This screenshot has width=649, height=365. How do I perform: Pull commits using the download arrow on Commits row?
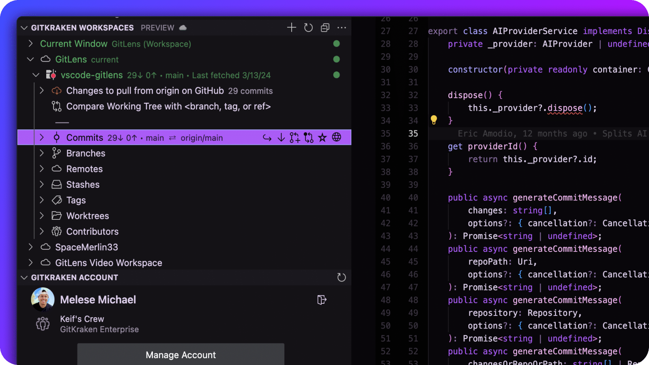click(281, 137)
